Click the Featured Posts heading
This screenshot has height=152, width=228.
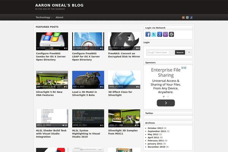pyautogui.click(x=47, y=27)
